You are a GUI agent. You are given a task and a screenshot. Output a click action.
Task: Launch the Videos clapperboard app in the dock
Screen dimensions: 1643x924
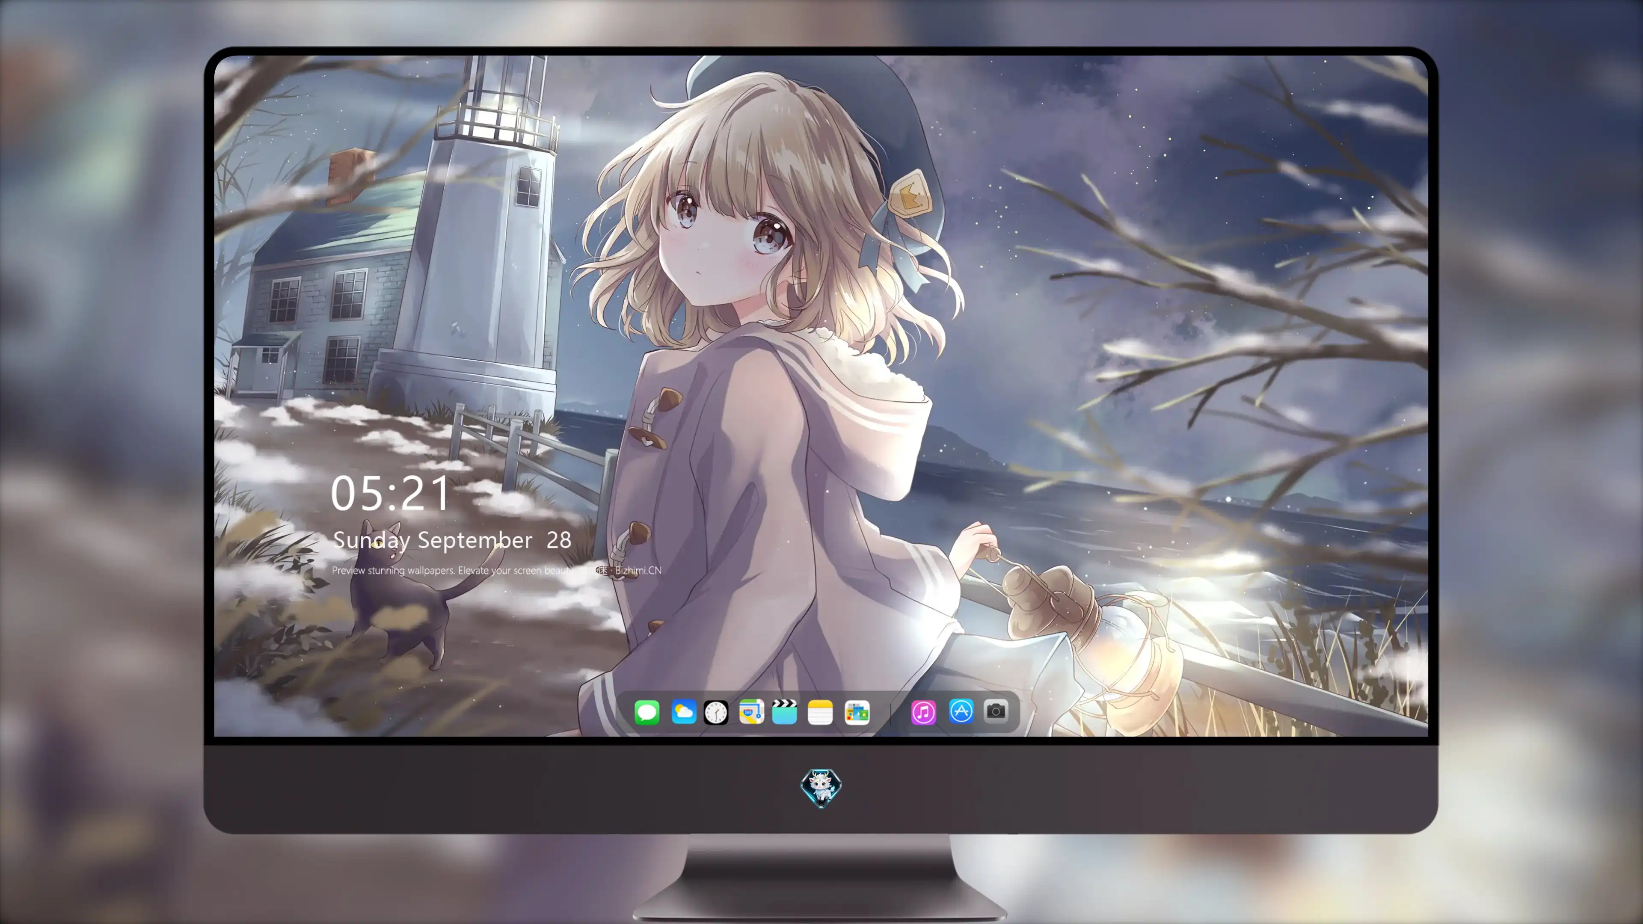785,712
